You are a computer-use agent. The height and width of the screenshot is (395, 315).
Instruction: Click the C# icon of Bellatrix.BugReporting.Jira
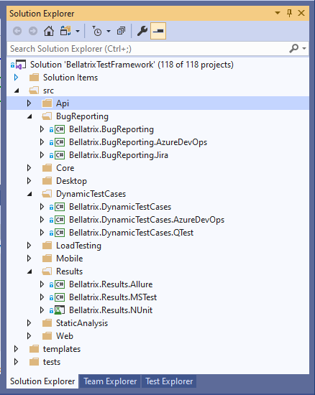(x=60, y=155)
